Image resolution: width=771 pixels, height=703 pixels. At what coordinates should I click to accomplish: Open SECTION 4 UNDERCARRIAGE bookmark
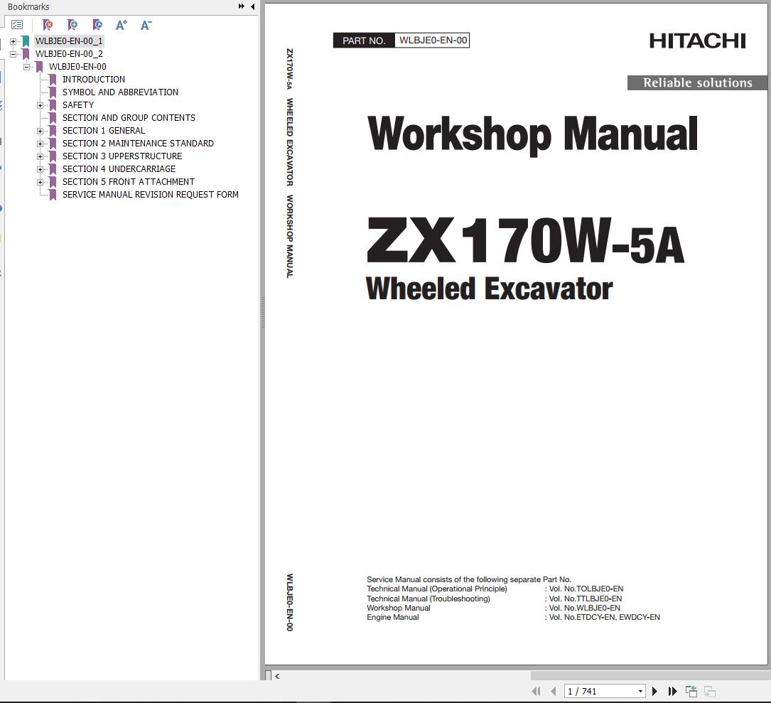pos(119,169)
